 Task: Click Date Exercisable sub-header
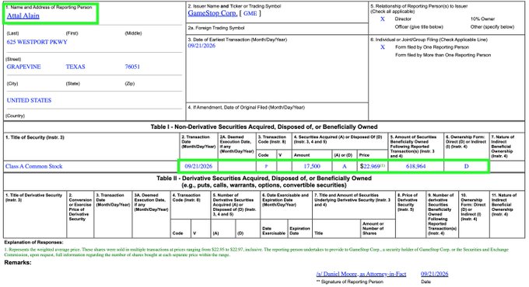click(274, 231)
